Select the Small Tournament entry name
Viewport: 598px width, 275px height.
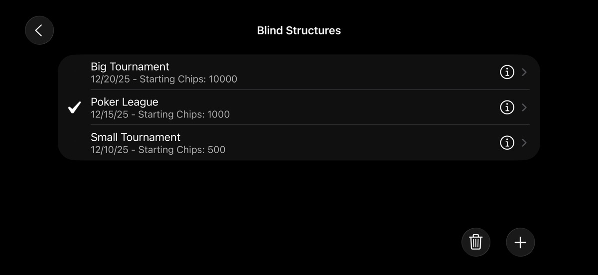[x=136, y=137]
